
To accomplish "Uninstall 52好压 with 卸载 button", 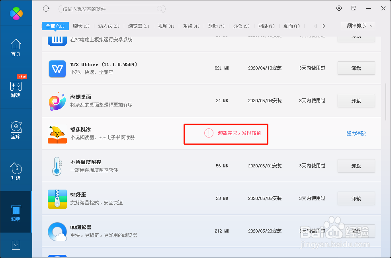I will point(356,198).
